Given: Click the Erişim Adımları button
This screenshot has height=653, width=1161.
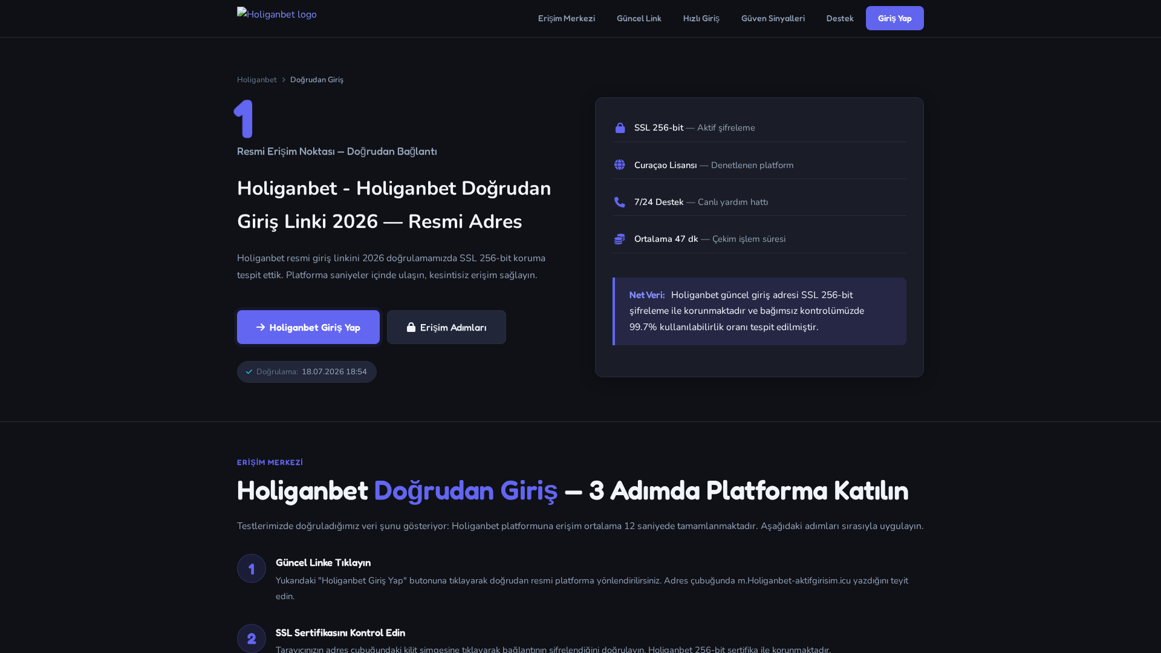Looking at the screenshot, I should coord(446,327).
